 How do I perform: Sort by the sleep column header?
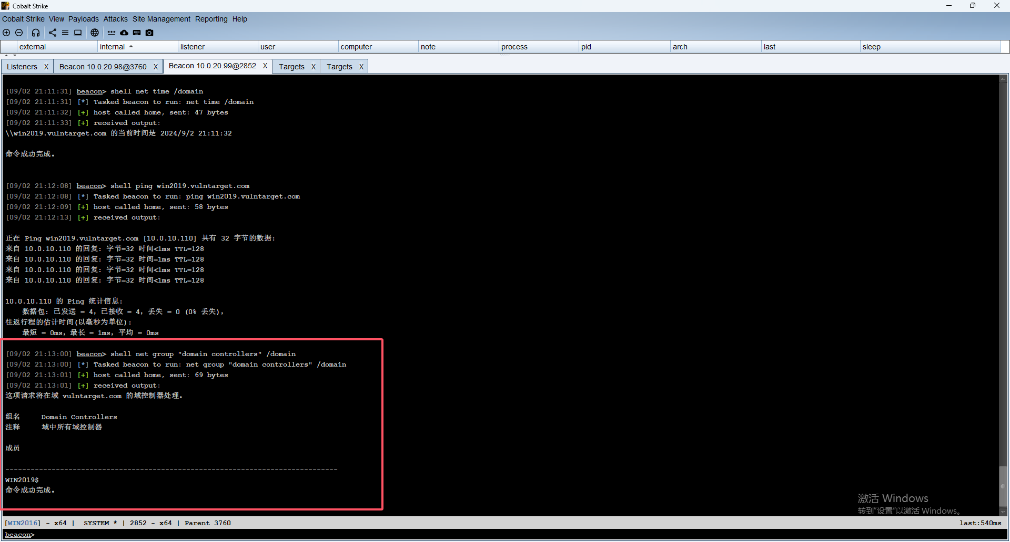(931, 47)
